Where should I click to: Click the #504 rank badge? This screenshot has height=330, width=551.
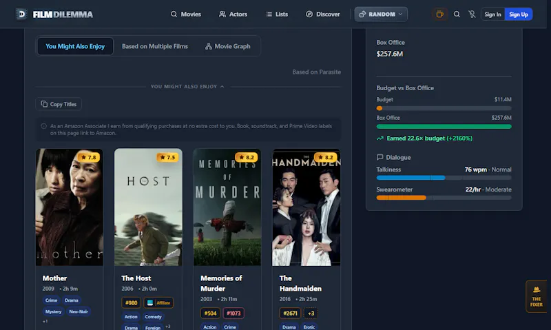click(x=210, y=313)
